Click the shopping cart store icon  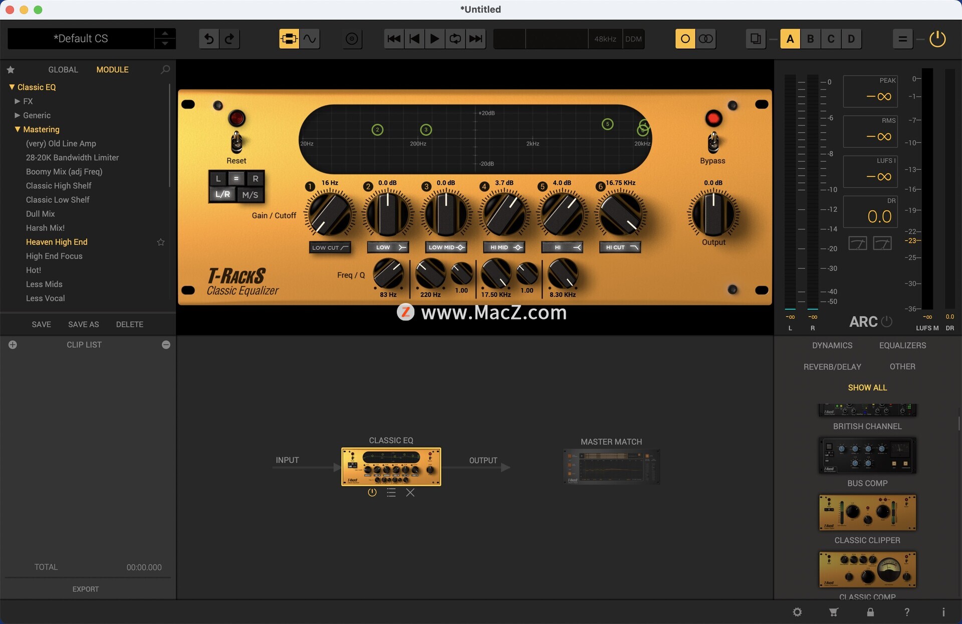(x=834, y=612)
